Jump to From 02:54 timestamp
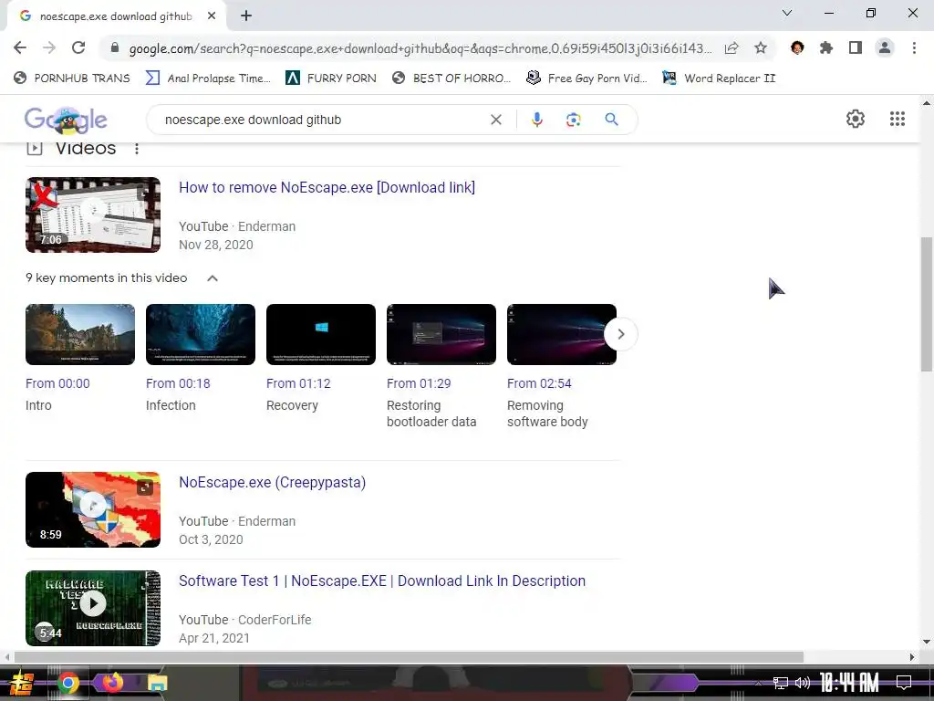The image size is (934, 701). point(539,383)
